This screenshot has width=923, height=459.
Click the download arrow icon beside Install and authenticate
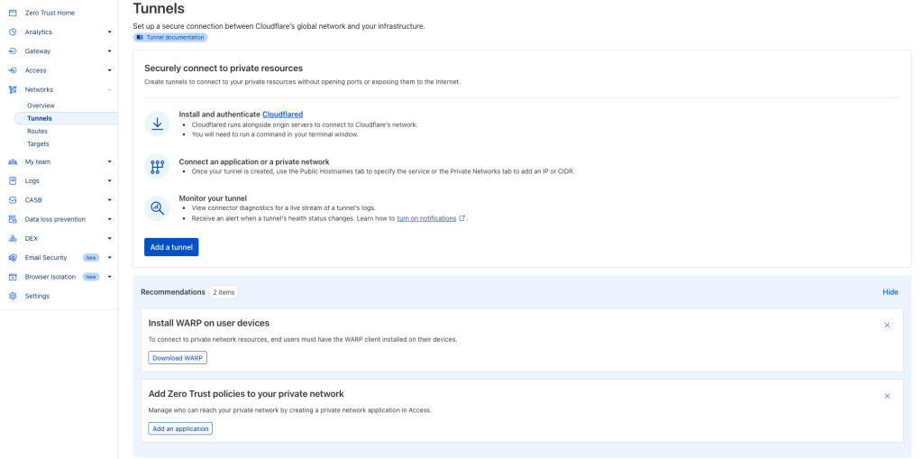click(x=157, y=124)
